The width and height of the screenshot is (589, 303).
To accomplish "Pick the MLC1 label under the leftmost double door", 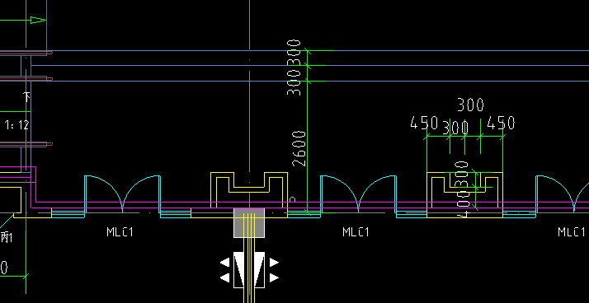I will click(120, 231).
